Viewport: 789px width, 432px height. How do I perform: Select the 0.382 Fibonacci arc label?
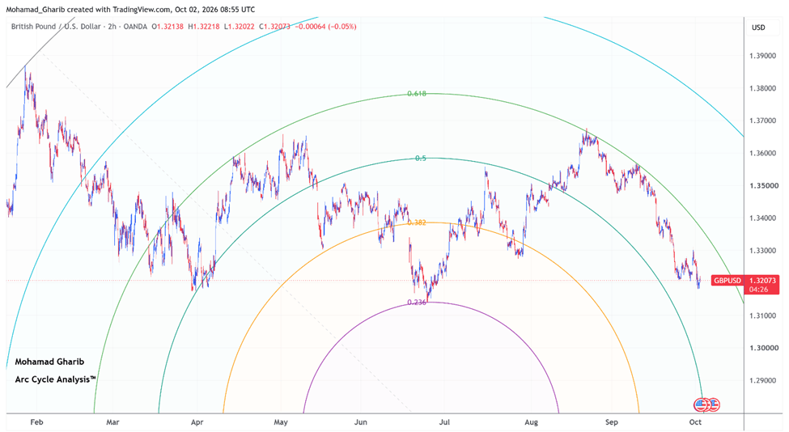[x=417, y=222]
